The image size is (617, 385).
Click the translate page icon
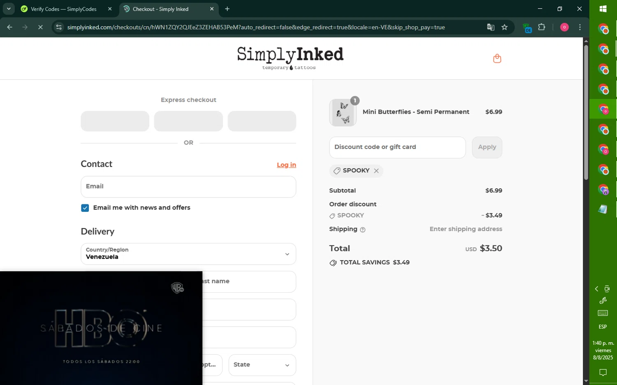[x=490, y=27]
